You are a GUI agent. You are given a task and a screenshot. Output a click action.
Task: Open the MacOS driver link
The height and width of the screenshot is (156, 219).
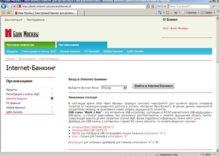click(x=76, y=133)
